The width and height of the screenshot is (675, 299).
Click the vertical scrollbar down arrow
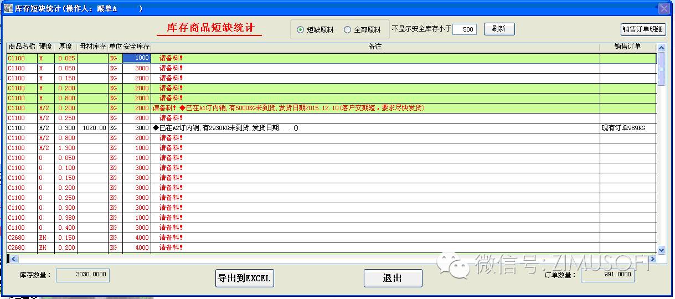tap(661, 250)
